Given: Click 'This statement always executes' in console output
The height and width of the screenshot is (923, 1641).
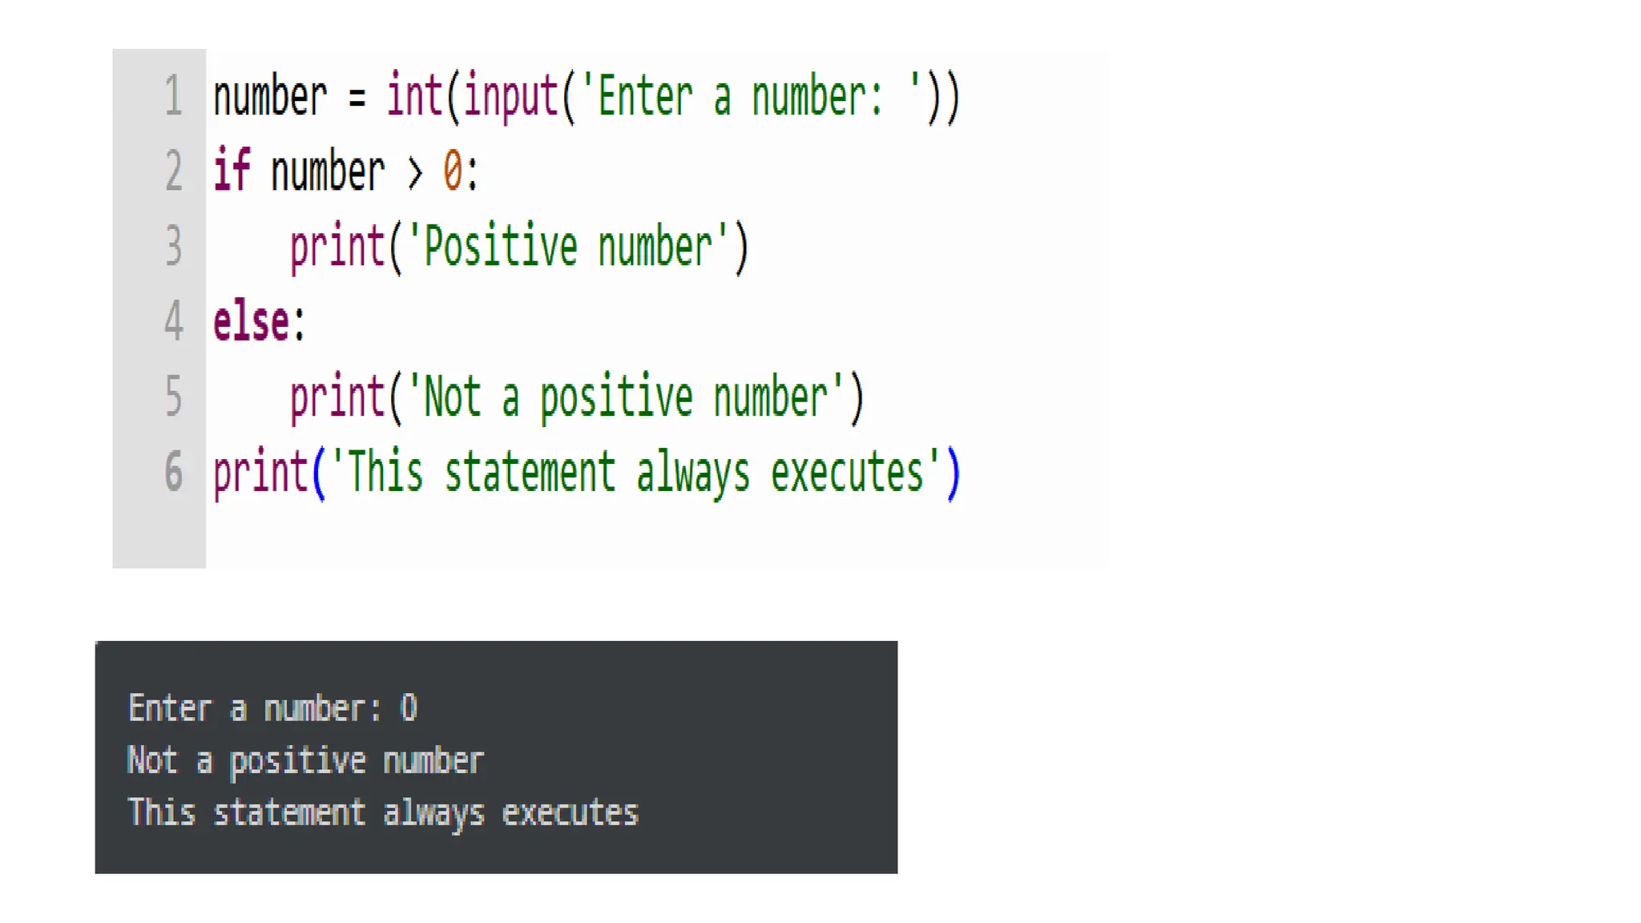Looking at the screenshot, I should click(383, 812).
